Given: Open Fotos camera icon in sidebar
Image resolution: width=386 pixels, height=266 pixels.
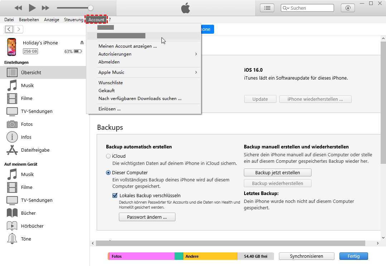Looking at the screenshot, I should [12, 124].
